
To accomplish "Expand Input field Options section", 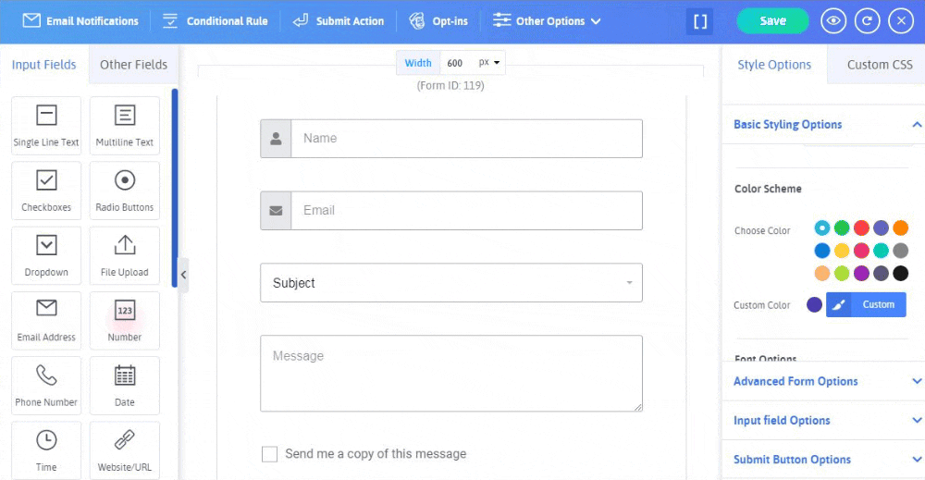I will (823, 421).
